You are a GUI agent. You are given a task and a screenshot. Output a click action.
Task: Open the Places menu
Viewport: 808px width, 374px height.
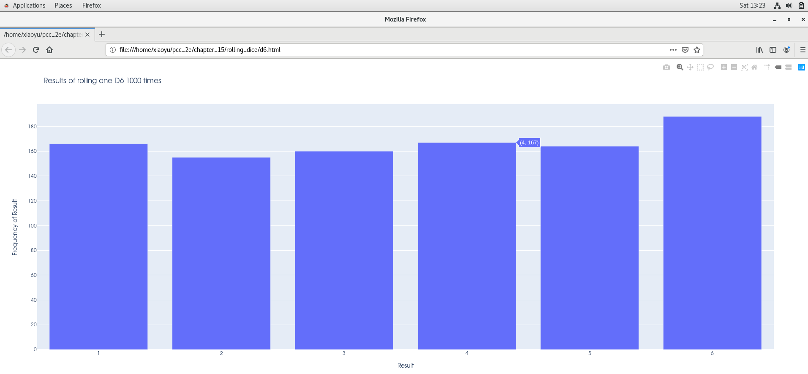[63, 5]
